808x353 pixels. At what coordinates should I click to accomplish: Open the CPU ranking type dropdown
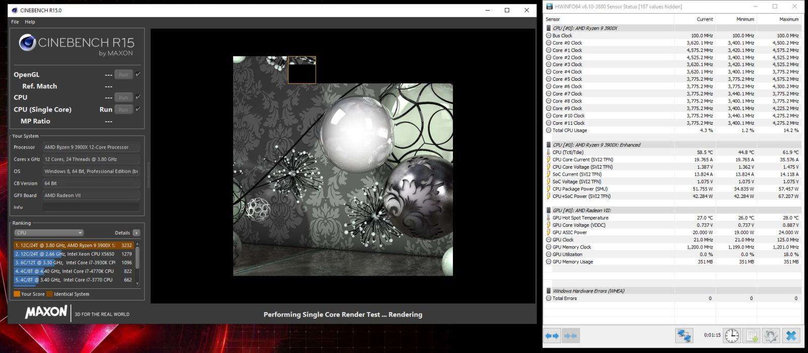(x=49, y=233)
